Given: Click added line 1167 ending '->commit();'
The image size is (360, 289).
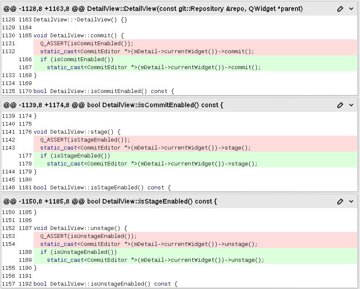Looking at the screenshot, I should pyautogui.click(x=195, y=67).
